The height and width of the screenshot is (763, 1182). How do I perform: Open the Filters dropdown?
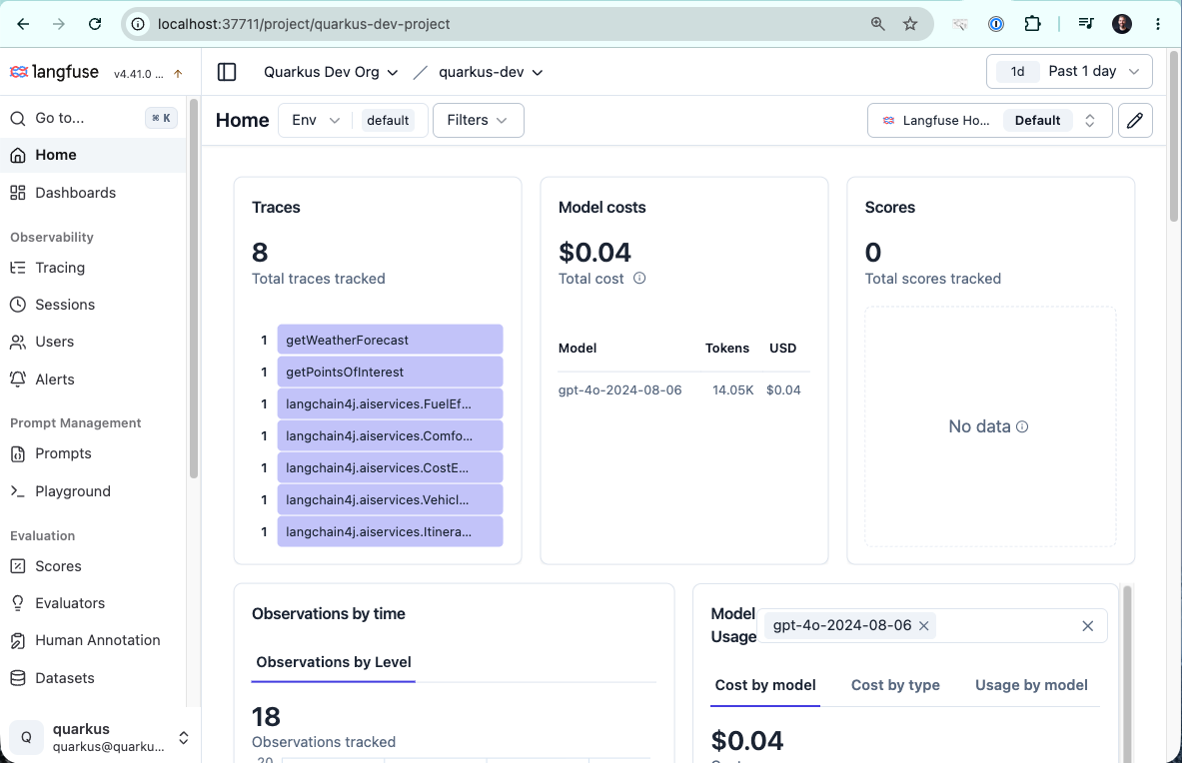click(x=478, y=121)
